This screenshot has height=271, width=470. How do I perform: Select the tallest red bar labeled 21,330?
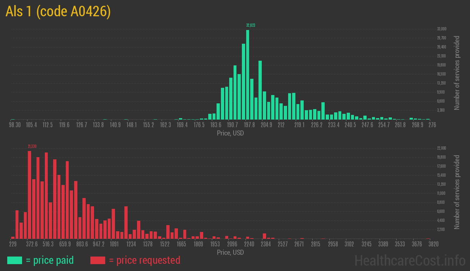[29, 194]
